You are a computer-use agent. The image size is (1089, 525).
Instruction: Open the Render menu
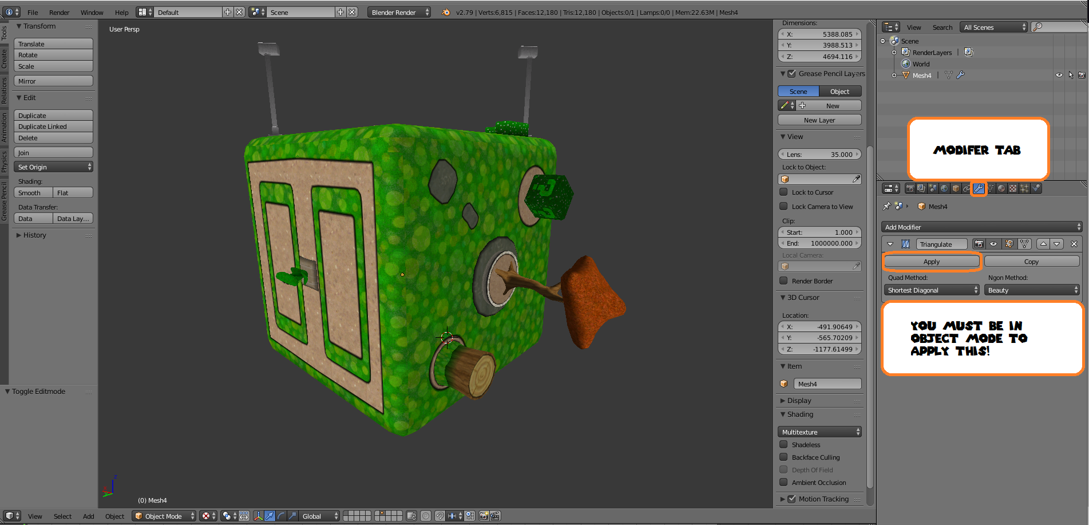click(x=59, y=12)
